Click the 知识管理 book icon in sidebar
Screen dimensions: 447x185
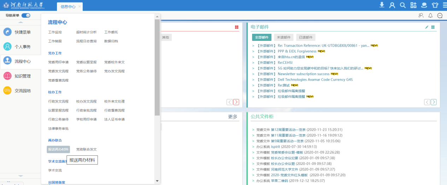[x=7, y=76]
